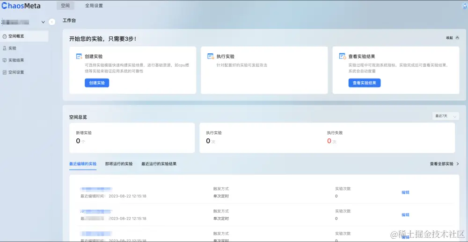The image size is (468, 242).
Task: Switch to the 即将运行的实验 tab
Action: pyautogui.click(x=119, y=164)
